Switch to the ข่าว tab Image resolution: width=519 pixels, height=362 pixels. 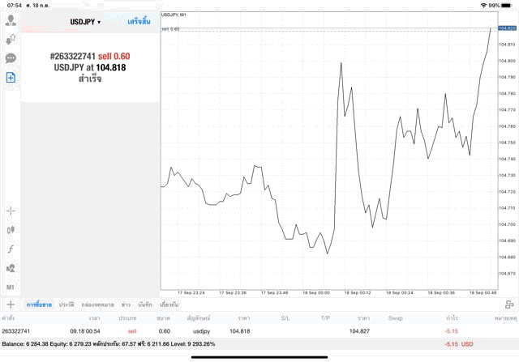[126, 305]
